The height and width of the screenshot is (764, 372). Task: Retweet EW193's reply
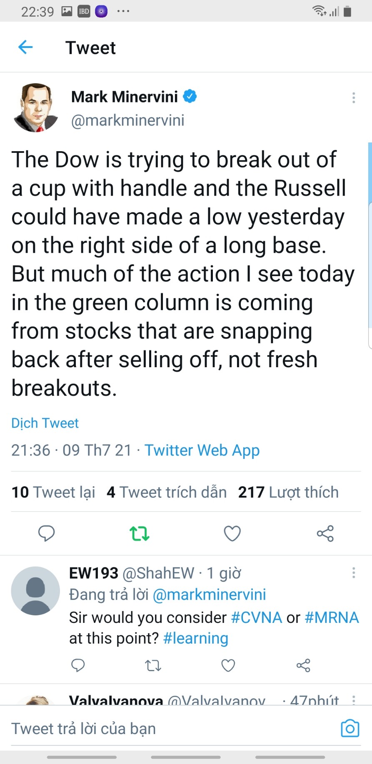[x=153, y=665]
